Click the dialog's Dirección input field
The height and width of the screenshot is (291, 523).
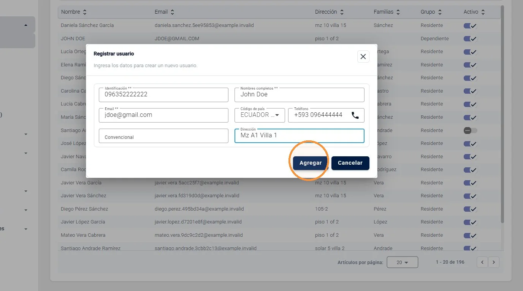(300, 136)
